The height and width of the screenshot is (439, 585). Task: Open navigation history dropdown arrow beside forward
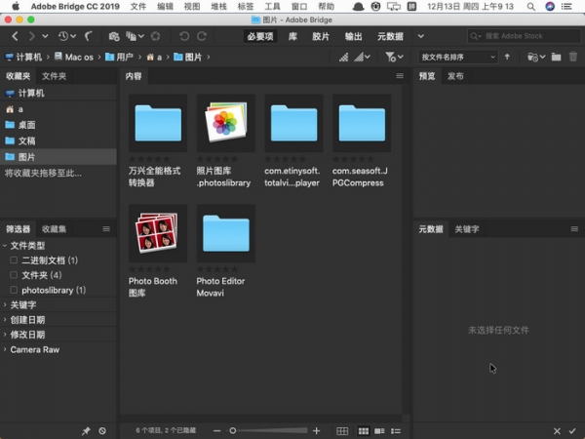[45, 36]
